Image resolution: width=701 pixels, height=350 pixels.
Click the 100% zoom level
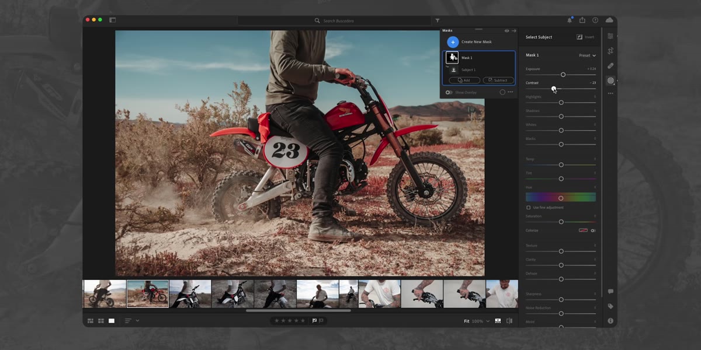click(x=477, y=321)
